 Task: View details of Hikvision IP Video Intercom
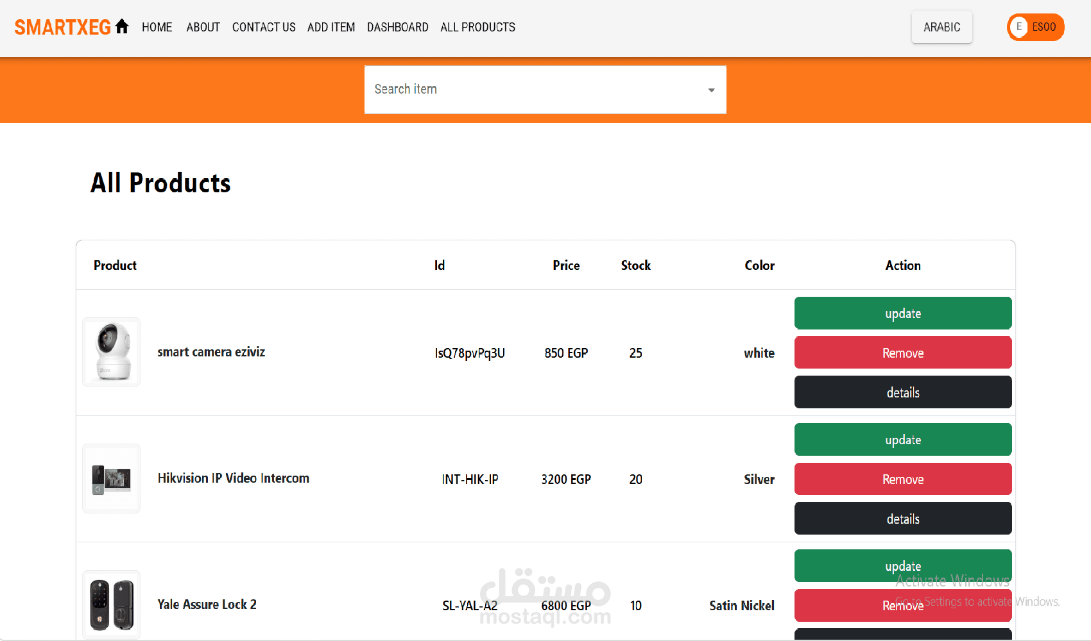[x=903, y=519]
